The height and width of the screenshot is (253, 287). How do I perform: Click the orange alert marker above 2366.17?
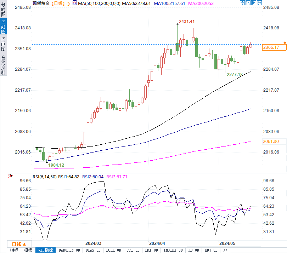[285, 43]
